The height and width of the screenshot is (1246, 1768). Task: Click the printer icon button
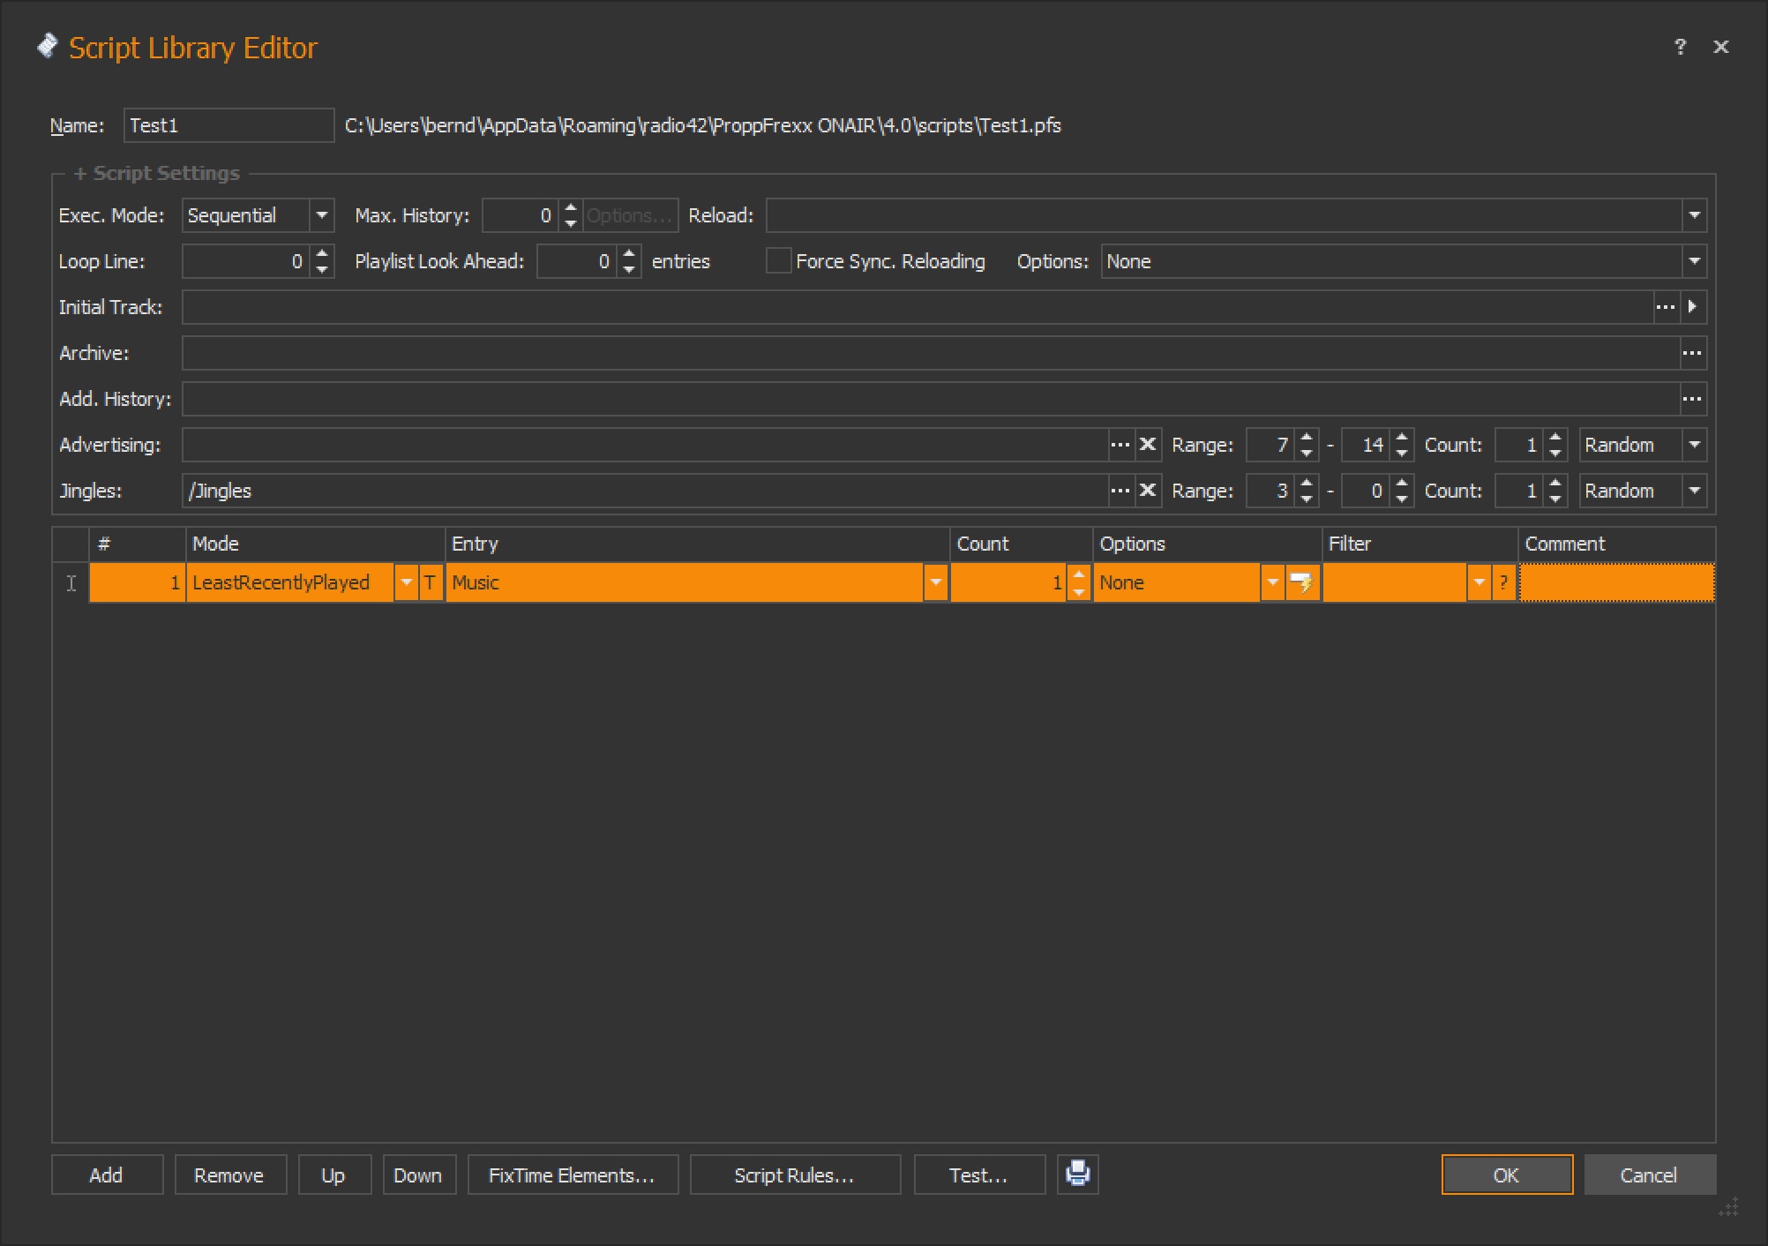point(1077,1174)
